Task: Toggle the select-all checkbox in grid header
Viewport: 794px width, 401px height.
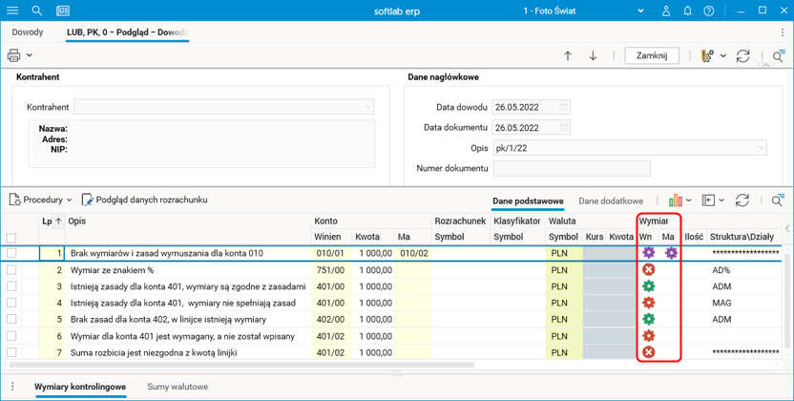Action: coord(11,238)
